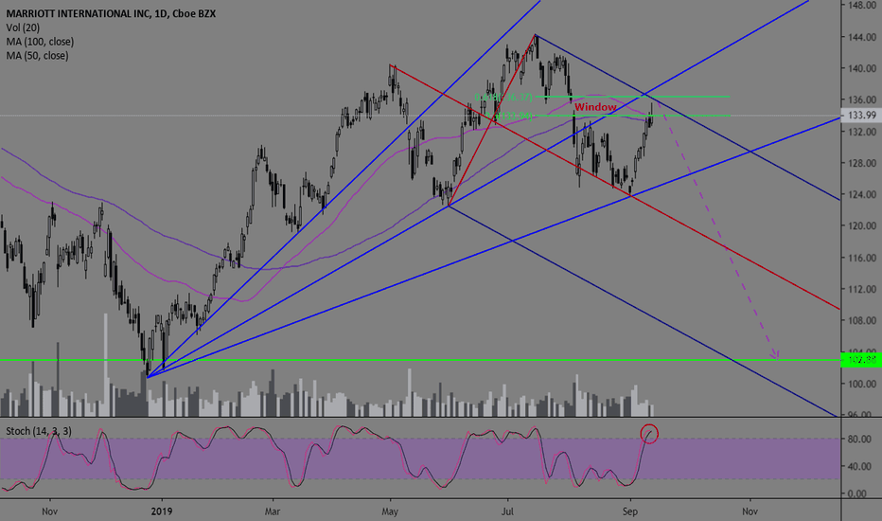Screen dimensions: 882x521
Task: Click the MARRIOTT INTERNATIONAL INC chart title
Action: click(111, 13)
